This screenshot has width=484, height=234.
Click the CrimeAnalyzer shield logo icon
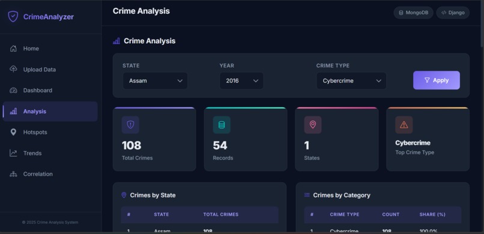pos(13,17)
